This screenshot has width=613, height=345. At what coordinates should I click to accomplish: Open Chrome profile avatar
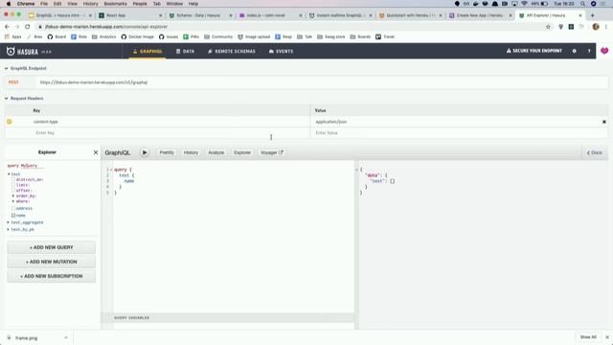coord(596,27)
